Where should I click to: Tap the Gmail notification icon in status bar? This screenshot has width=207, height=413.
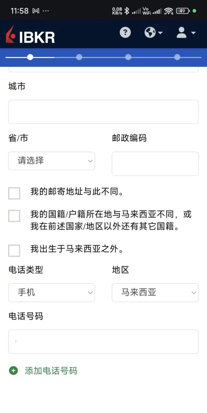coord(36,11)
